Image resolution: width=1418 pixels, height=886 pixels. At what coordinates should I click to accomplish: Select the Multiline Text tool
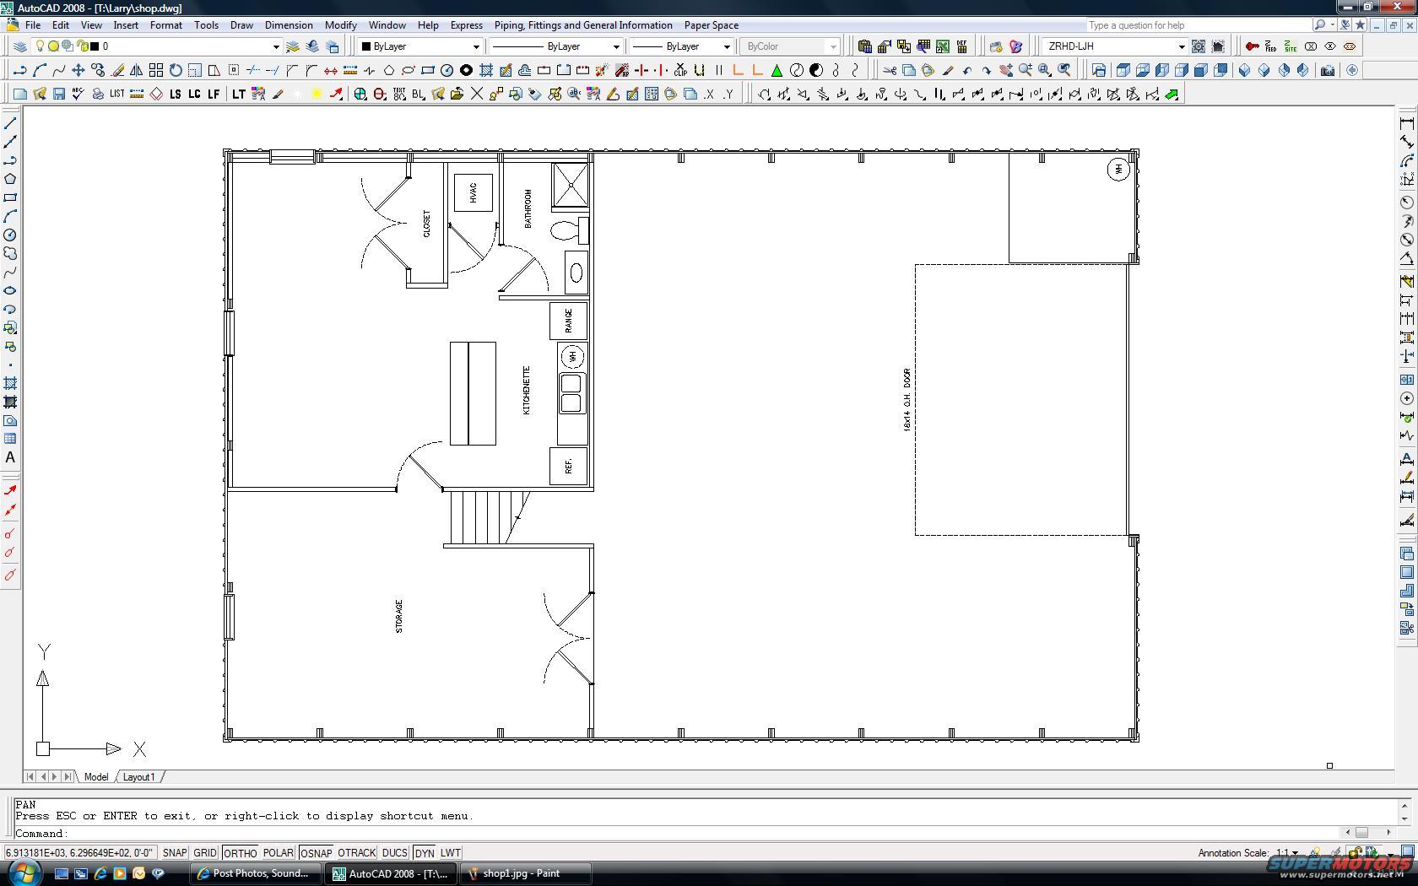click(x=11, y=457)
